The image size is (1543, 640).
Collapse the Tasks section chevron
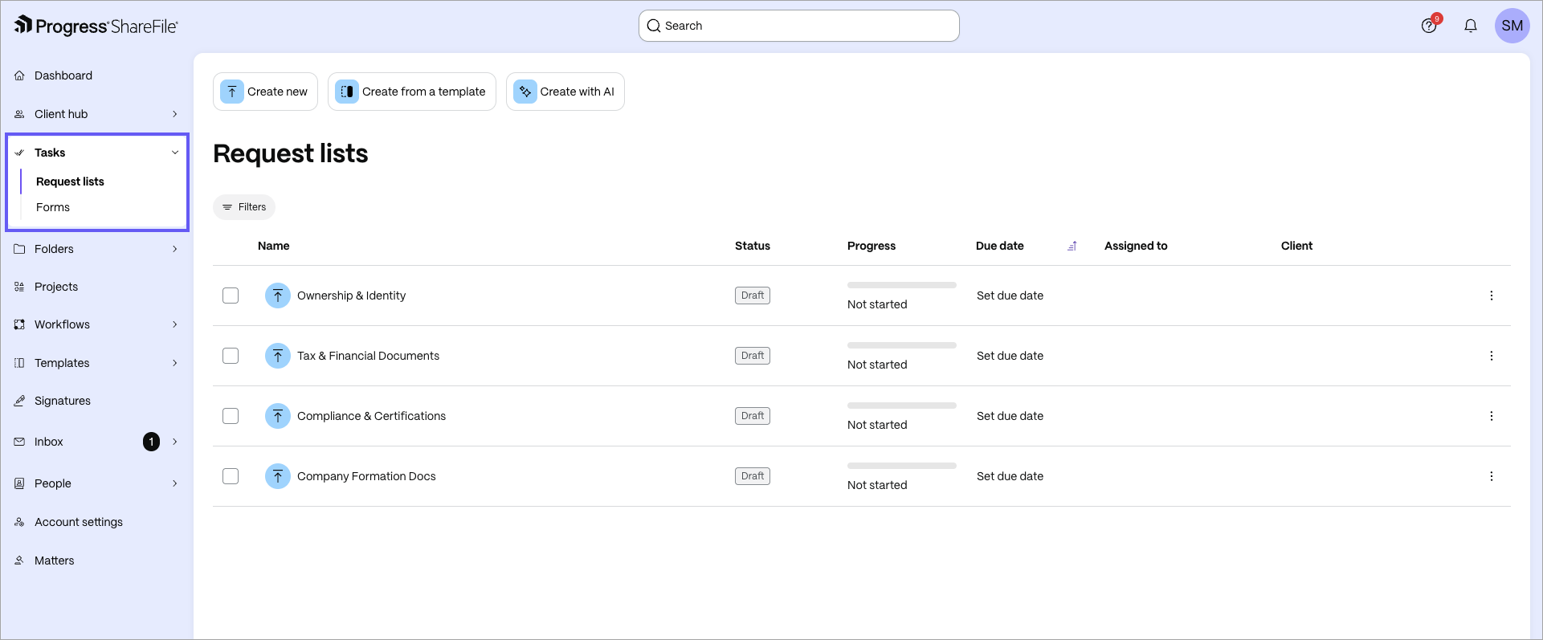175,153
